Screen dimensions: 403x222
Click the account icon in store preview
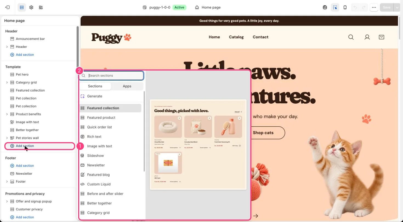pos(367,37)
